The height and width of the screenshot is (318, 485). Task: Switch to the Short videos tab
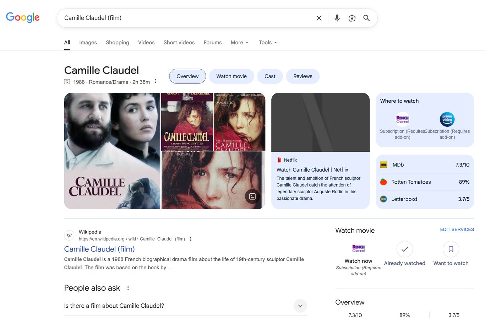179,43
